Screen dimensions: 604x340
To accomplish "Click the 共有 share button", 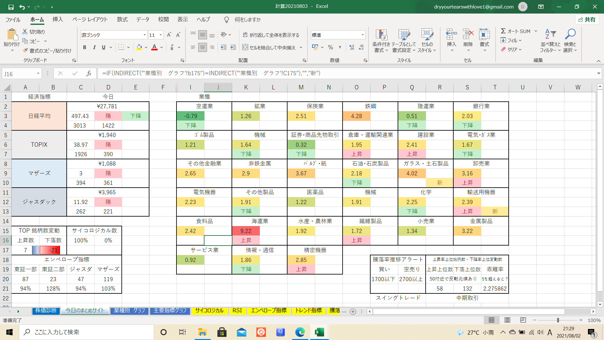I will pos(587,20).
